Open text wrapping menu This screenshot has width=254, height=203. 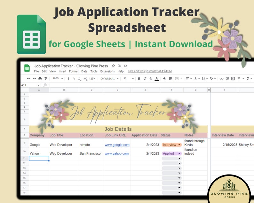coord(205,79)
